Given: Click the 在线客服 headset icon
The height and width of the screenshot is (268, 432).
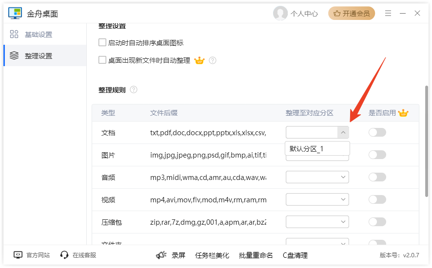Looking at the screenshot, I should pos(64,255).
